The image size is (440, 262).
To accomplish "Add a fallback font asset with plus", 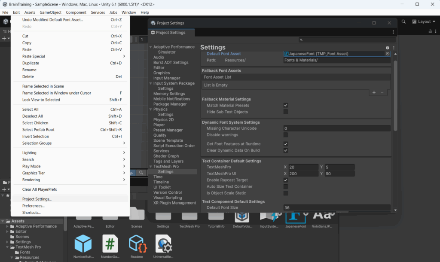I will tap(374, 92).
